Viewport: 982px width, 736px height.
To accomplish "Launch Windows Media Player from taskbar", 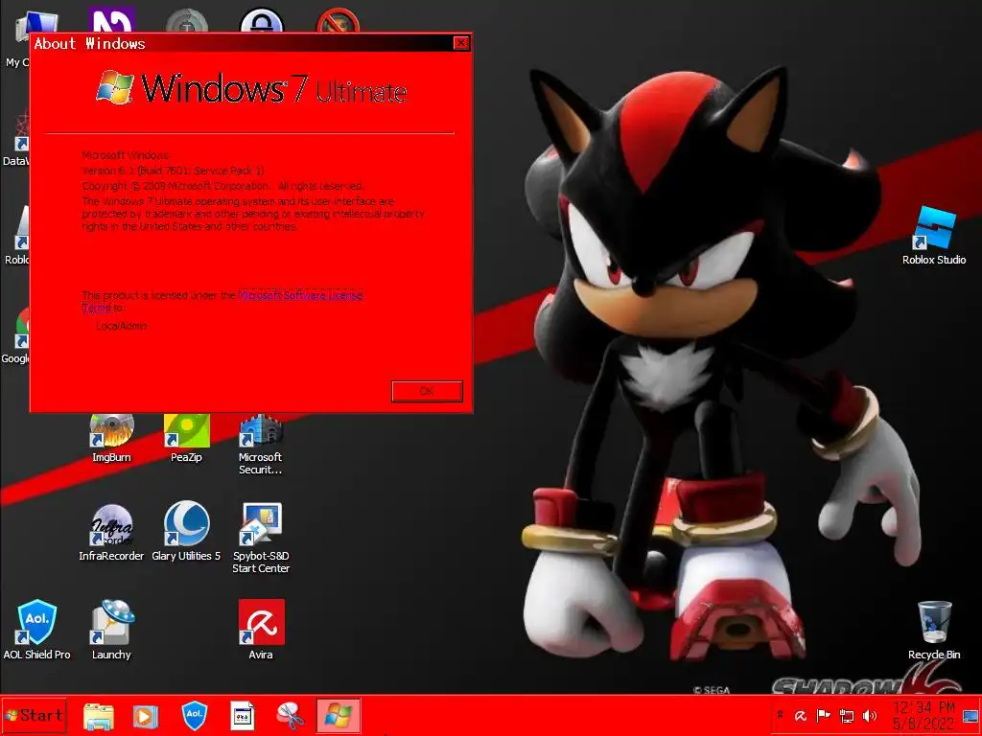I will point(146,715).
